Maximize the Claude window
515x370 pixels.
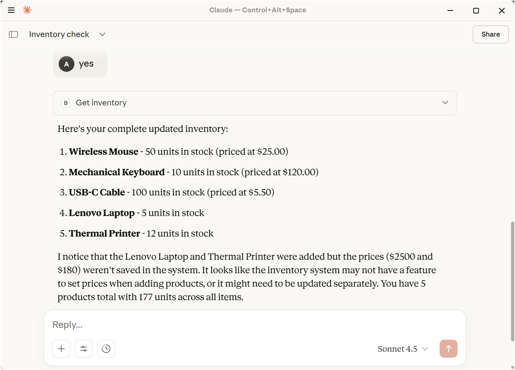(x=476, y=10)
